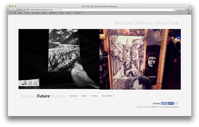
Task: Toggle the Facebook Like button
Action: tap(164, 103)
